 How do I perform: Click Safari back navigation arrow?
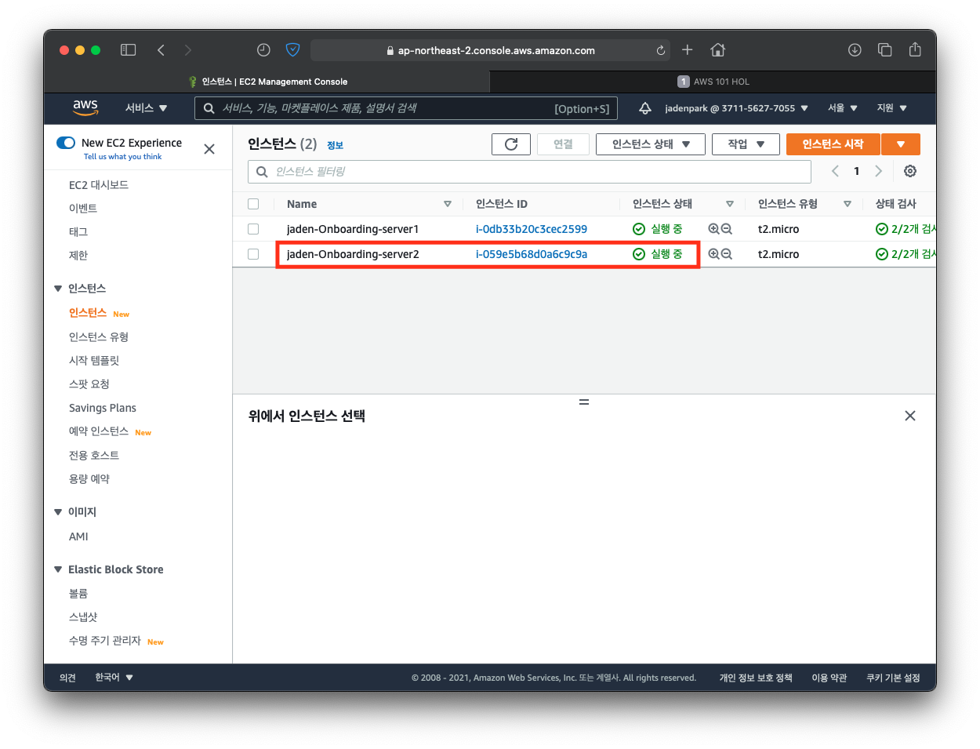point(161,50)
